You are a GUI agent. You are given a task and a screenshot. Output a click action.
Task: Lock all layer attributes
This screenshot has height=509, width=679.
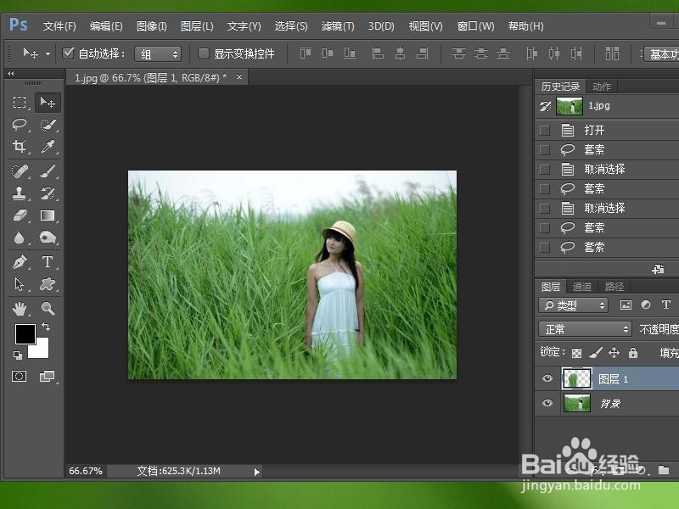[632, 353]
